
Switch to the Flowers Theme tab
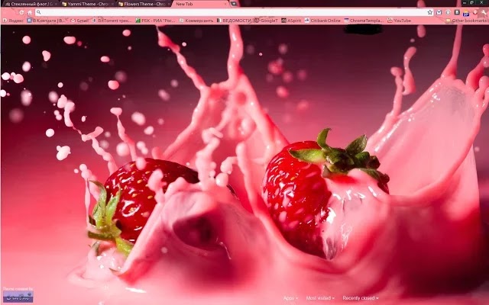tap(144, 4)
